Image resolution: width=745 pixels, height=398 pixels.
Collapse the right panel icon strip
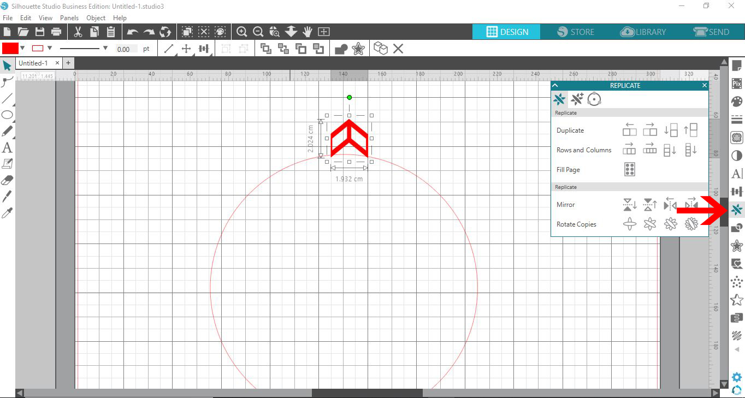(x=737, y=349)
